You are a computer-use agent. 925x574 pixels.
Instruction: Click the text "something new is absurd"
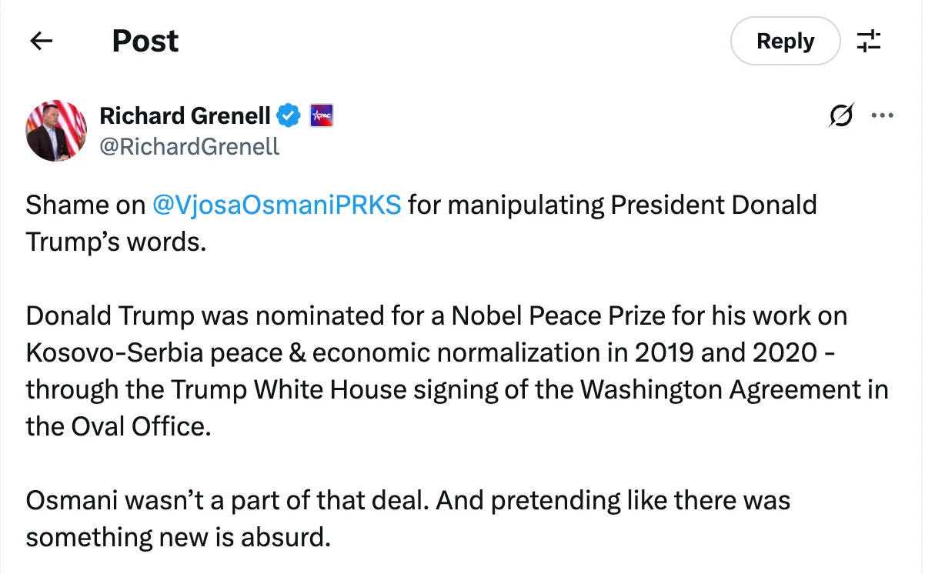pyautogui.click(x=178, y=538)
